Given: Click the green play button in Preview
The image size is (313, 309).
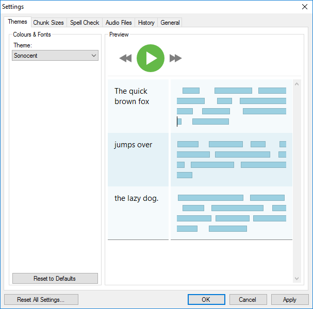Looking at the screenshot, I should coord(151,58).
